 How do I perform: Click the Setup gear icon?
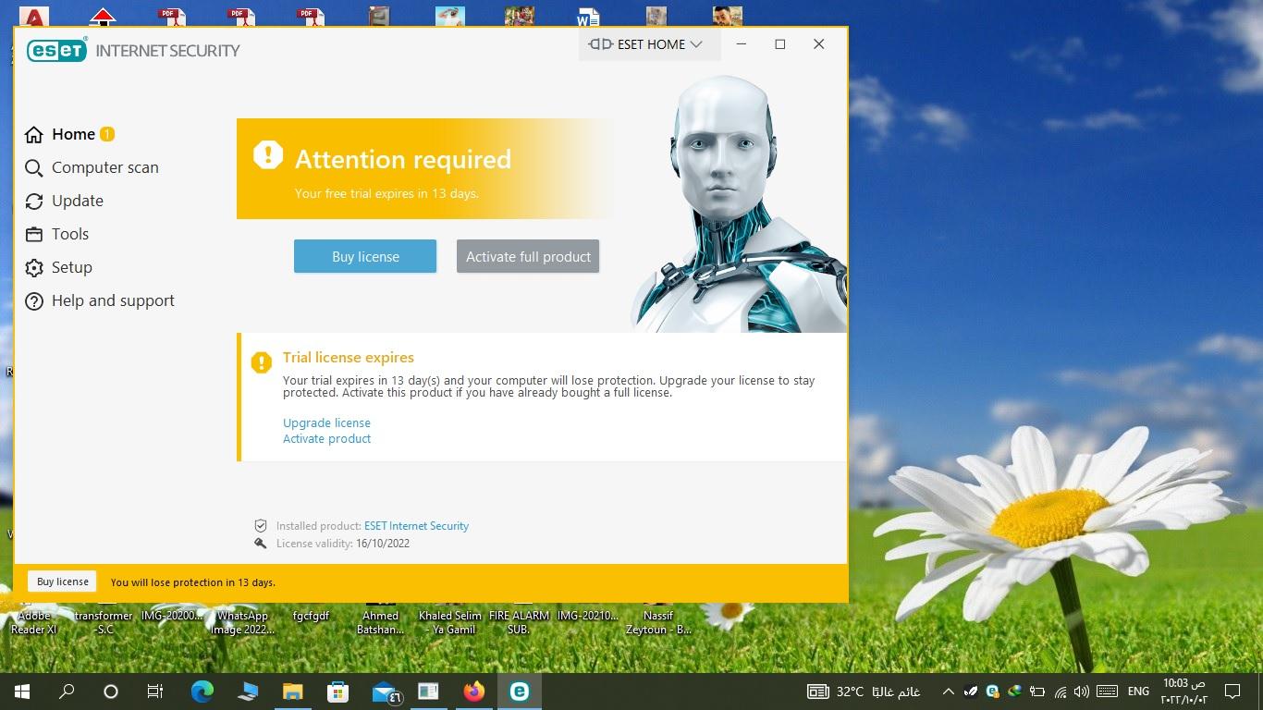click(x=34, y=268)
